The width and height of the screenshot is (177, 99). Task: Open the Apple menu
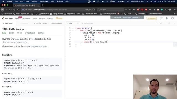tap(3, 1)
